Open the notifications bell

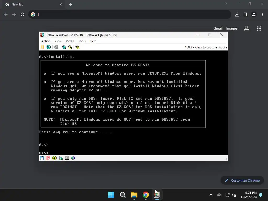click(x=261, y=195)
